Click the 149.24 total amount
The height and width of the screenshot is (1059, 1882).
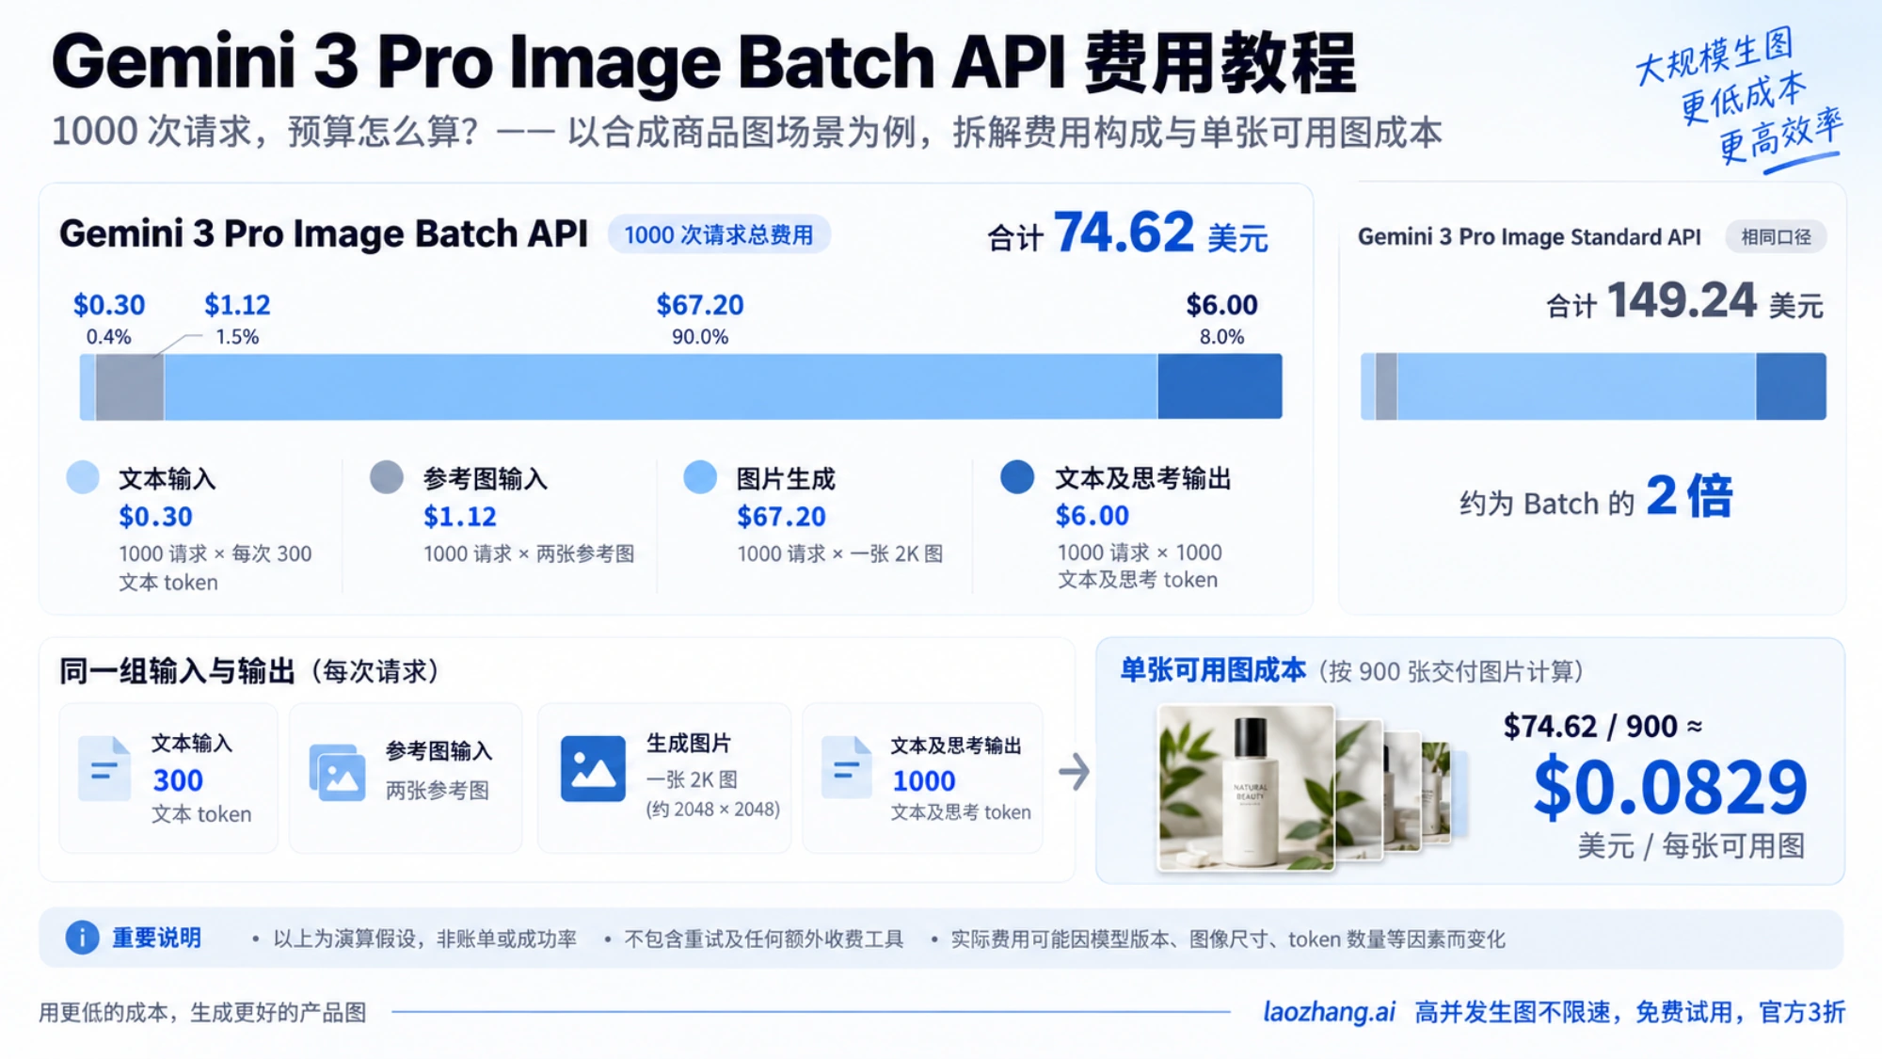click(x=1682, y=300)
